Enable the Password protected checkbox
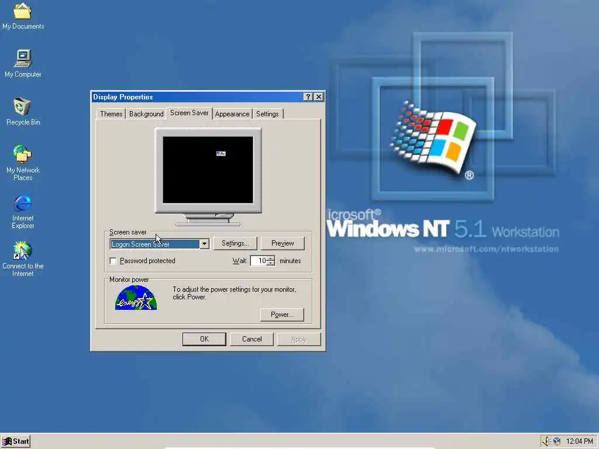This screenshot has width=599, height=449. pyautogui.click(x=113, y=261)
